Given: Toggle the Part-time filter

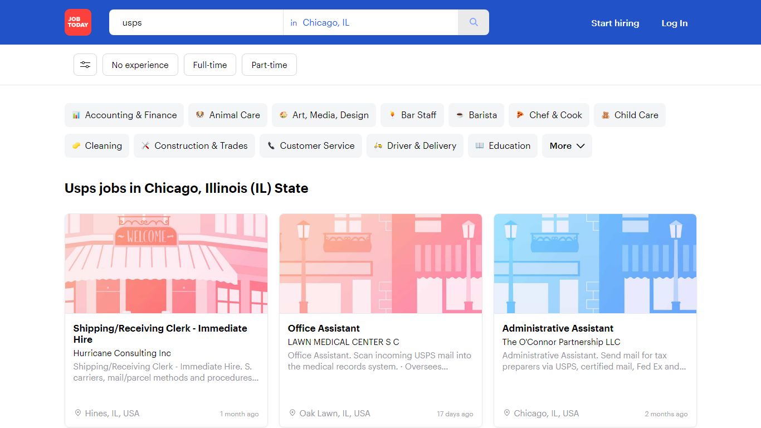Looking at the screenshot, I should [269, 65].
